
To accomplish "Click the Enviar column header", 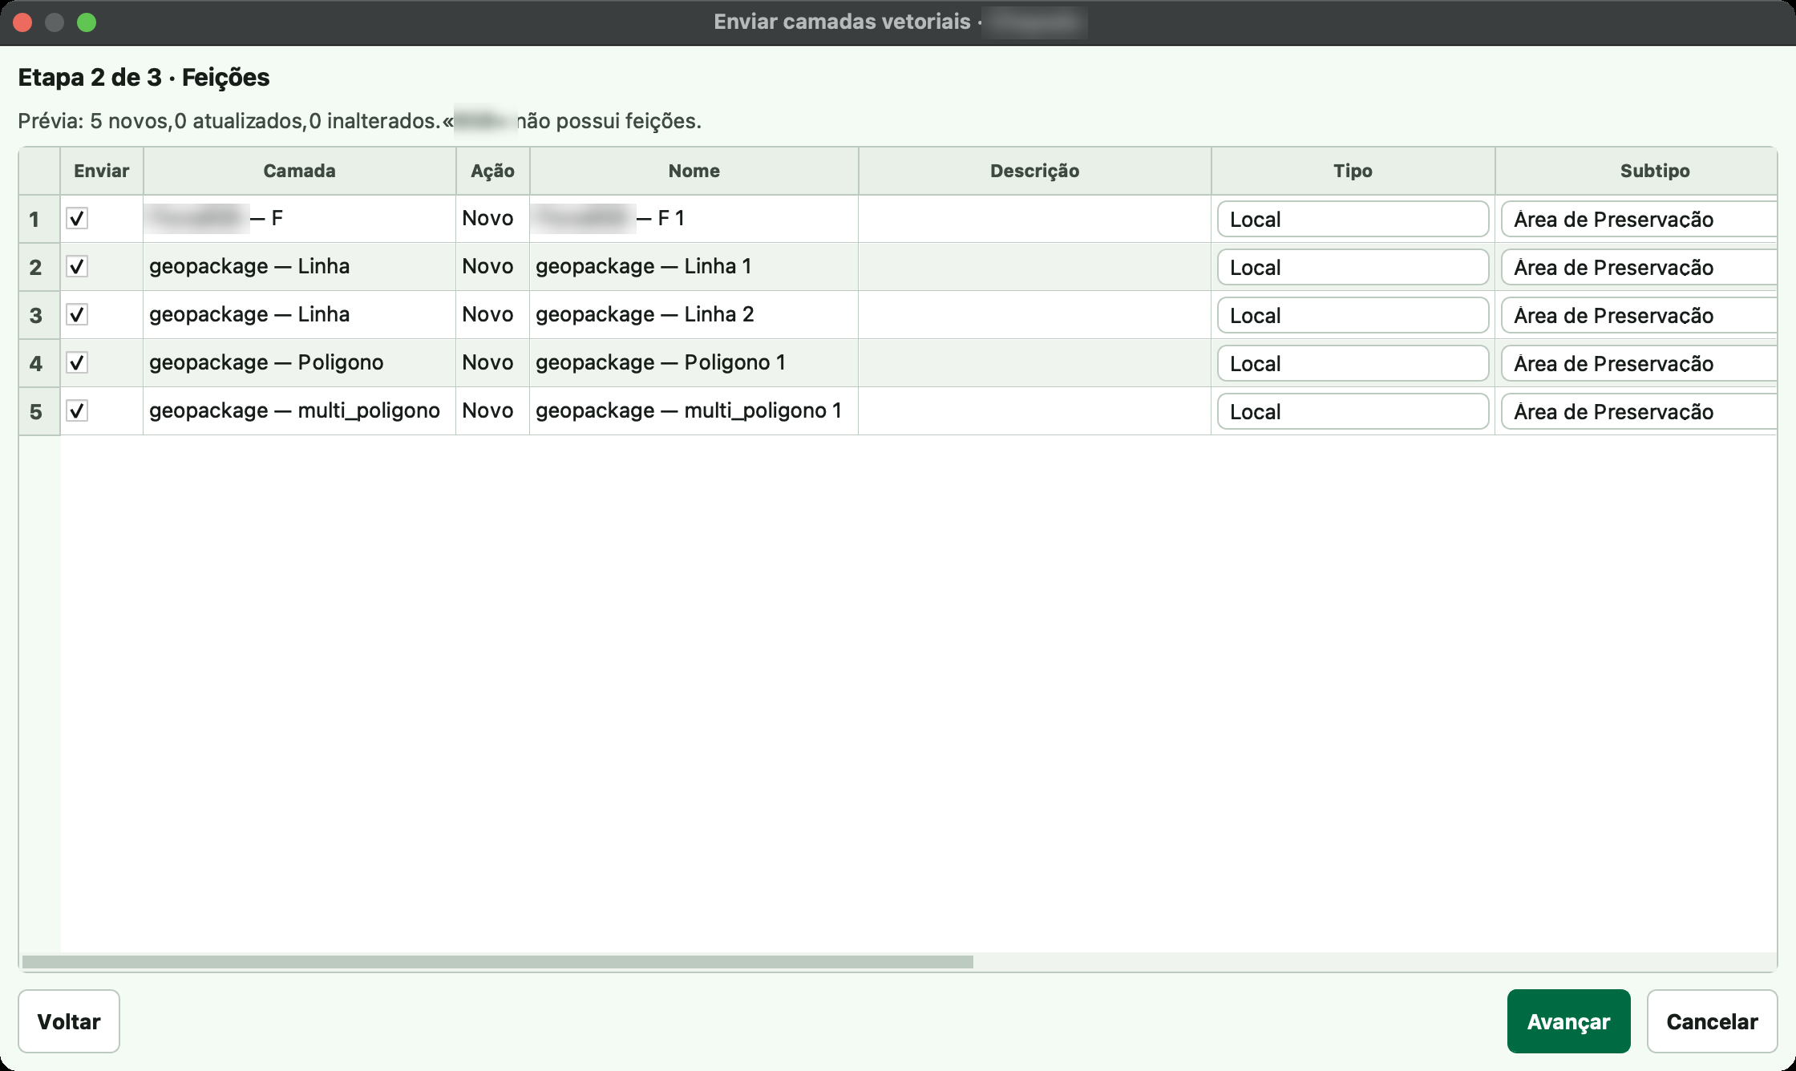I will click(102, 171).
